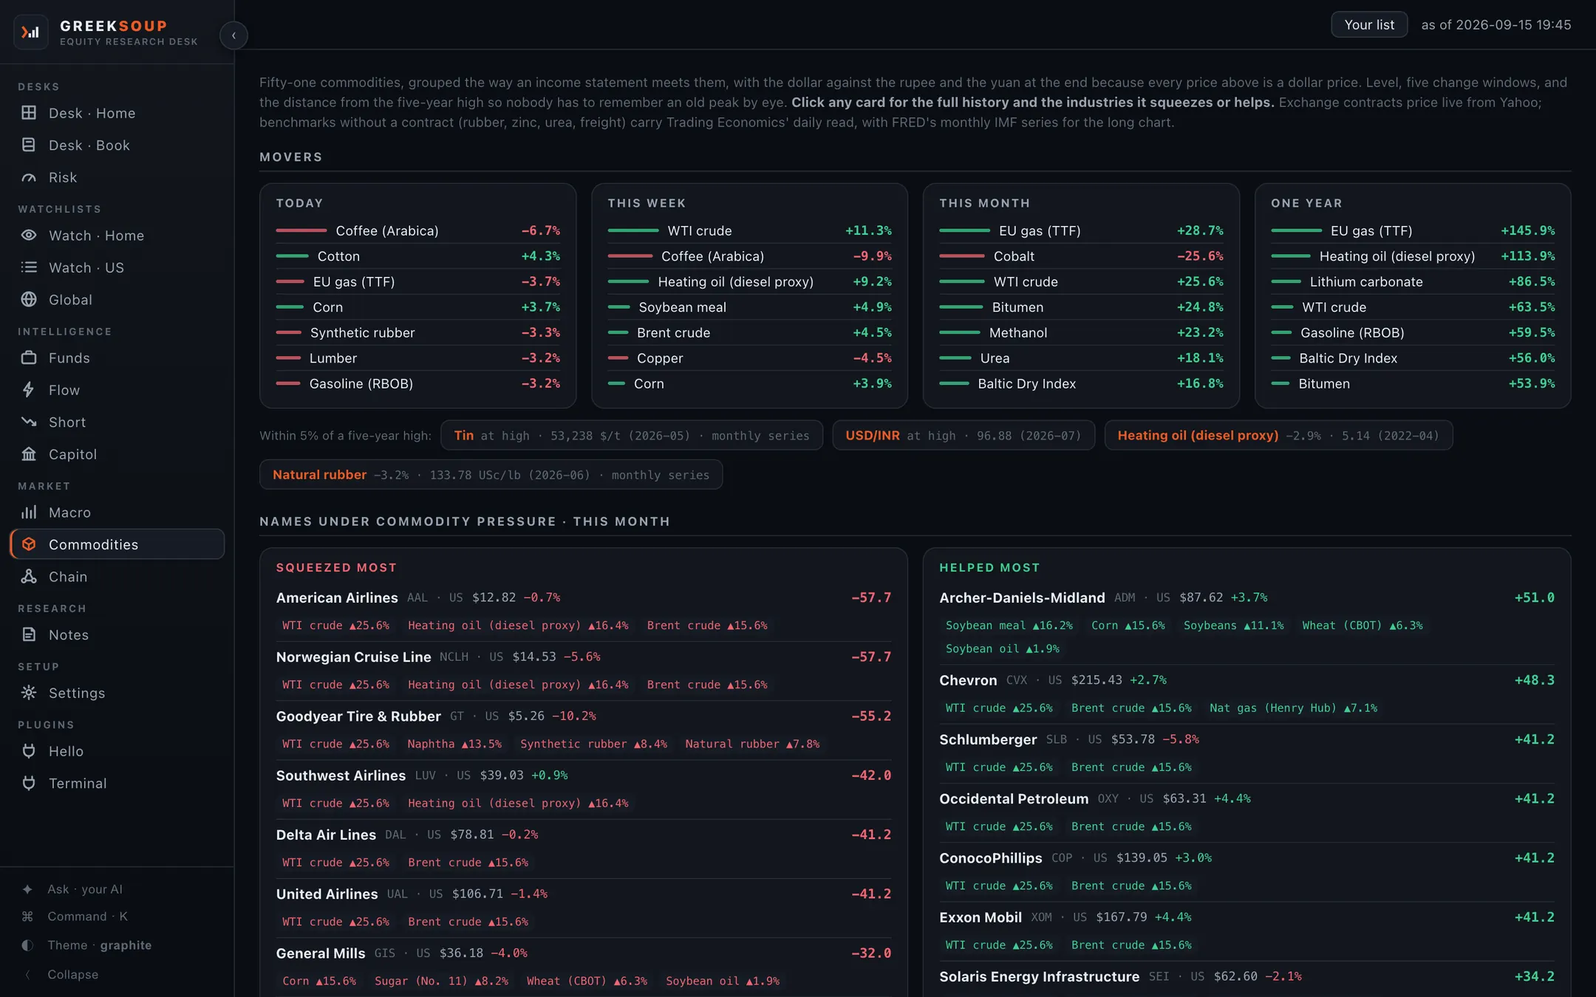Screen dimensions: 1596x997
Task: Select Commodities in the sidebar
Action: pos(117,544)
